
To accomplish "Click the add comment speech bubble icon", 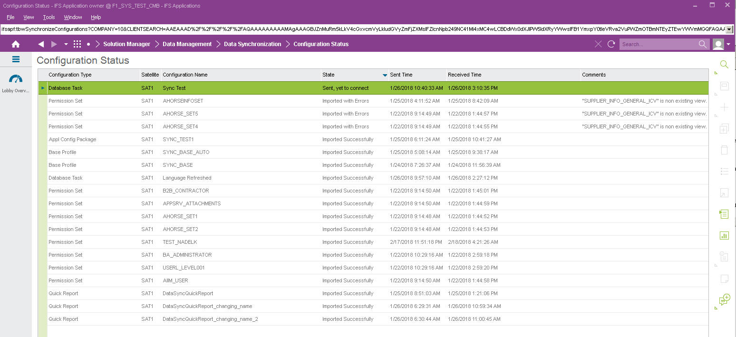I will (724, 299).
